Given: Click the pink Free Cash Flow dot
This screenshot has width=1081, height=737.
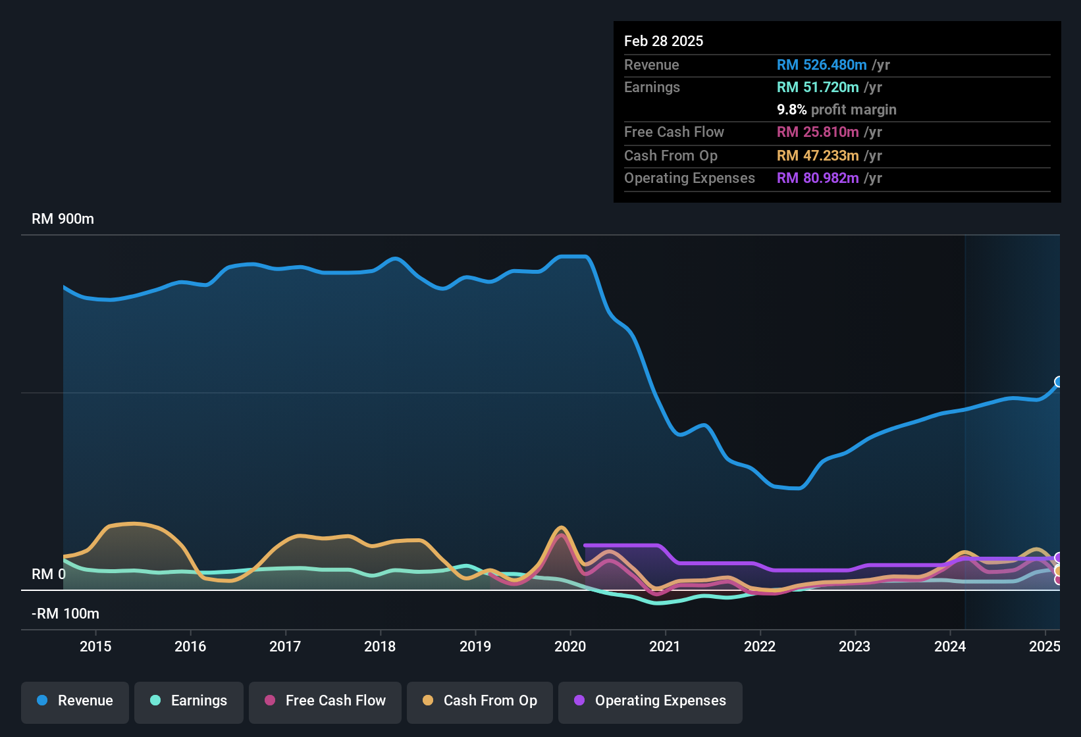Looking at the screenshot, I should pyautogui.click(x=270, y=700).
